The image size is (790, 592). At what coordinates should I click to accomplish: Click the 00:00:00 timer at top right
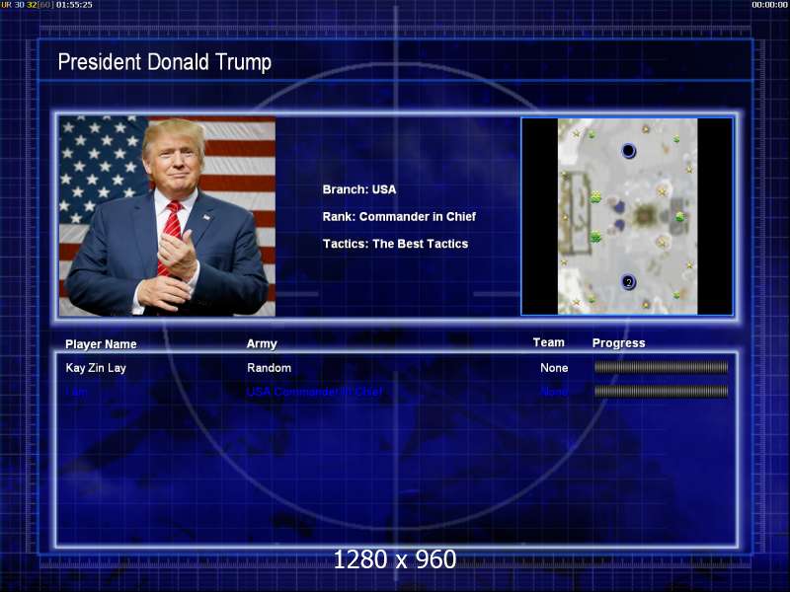point(769,5)
